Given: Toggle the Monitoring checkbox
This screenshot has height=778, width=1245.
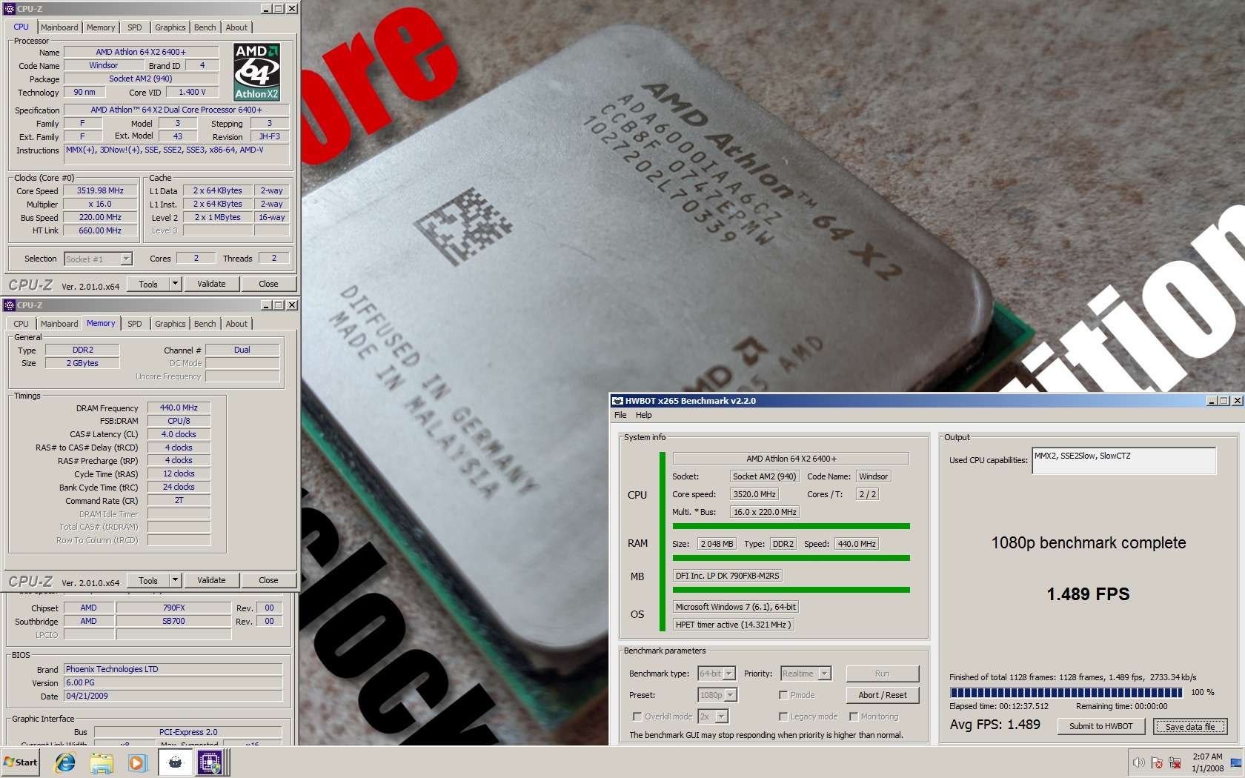Looking at the screenshot, I should coord(854,717).
